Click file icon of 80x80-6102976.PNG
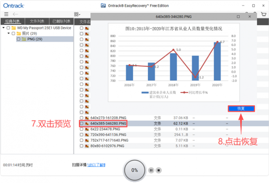Screen dimensions: 269x183 [87, 146]
